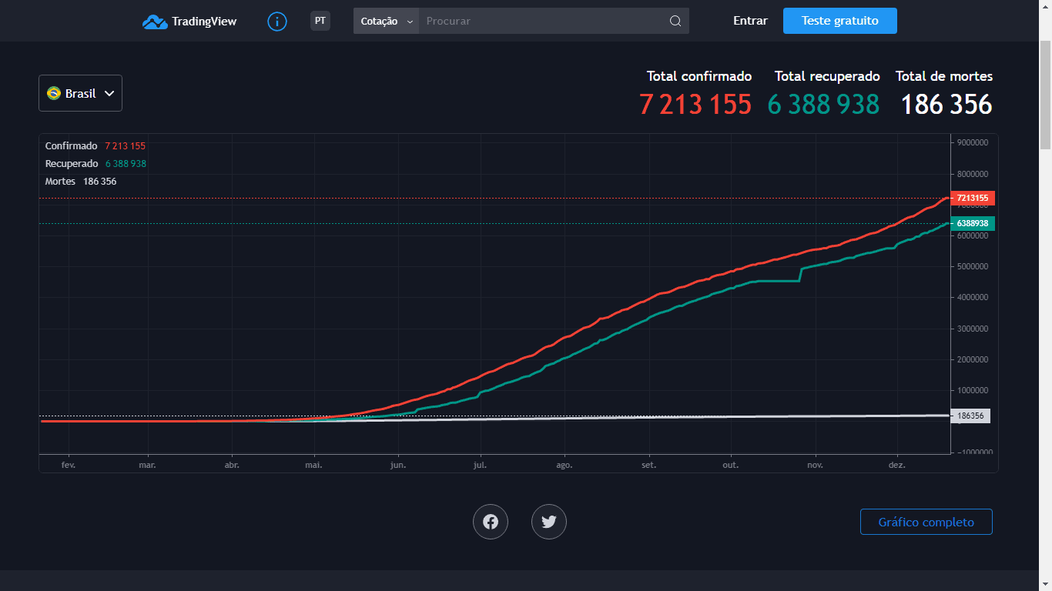The image size is (1052, 591).
Task: Share chart via Twitter icon
Action: [x=549, y=522]
